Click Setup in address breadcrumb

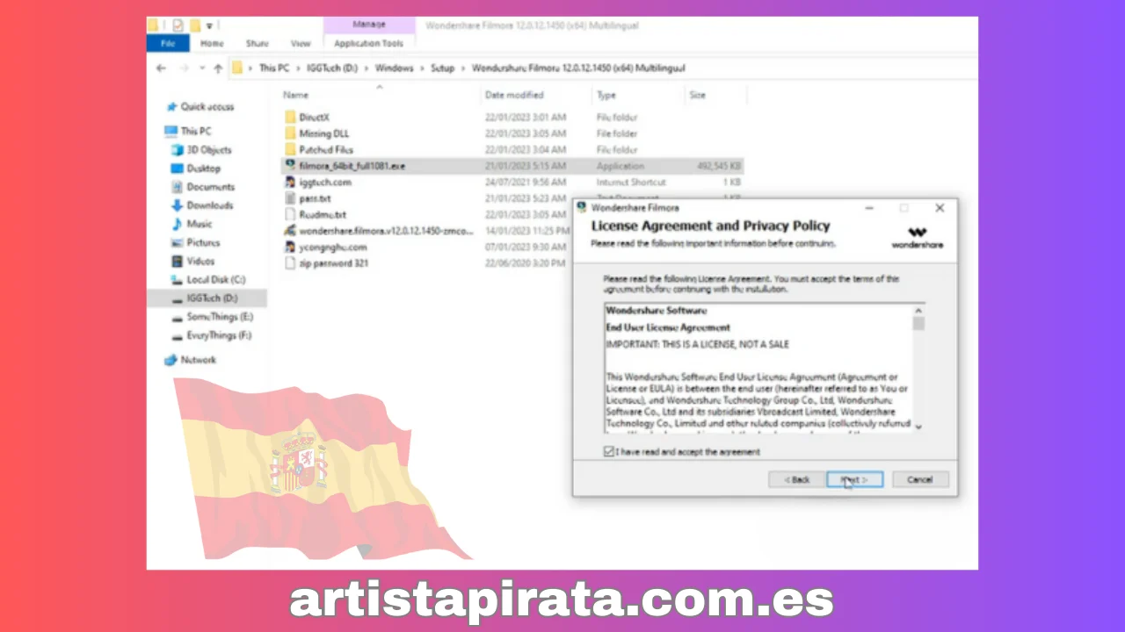coord(443,68)
